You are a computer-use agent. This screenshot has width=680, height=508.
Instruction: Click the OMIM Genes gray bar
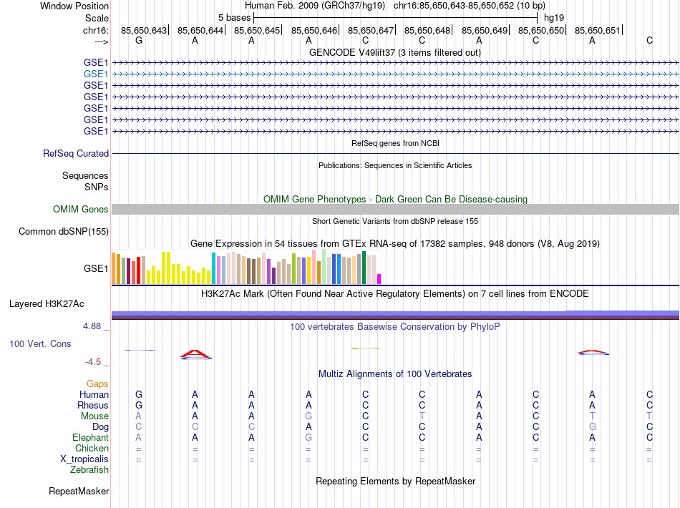tap(395, 210)
